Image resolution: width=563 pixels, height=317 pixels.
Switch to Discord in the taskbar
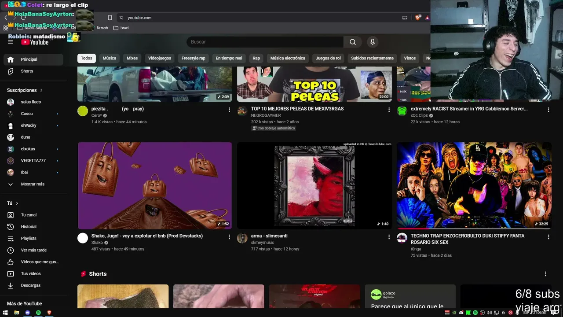coord(28,313)
